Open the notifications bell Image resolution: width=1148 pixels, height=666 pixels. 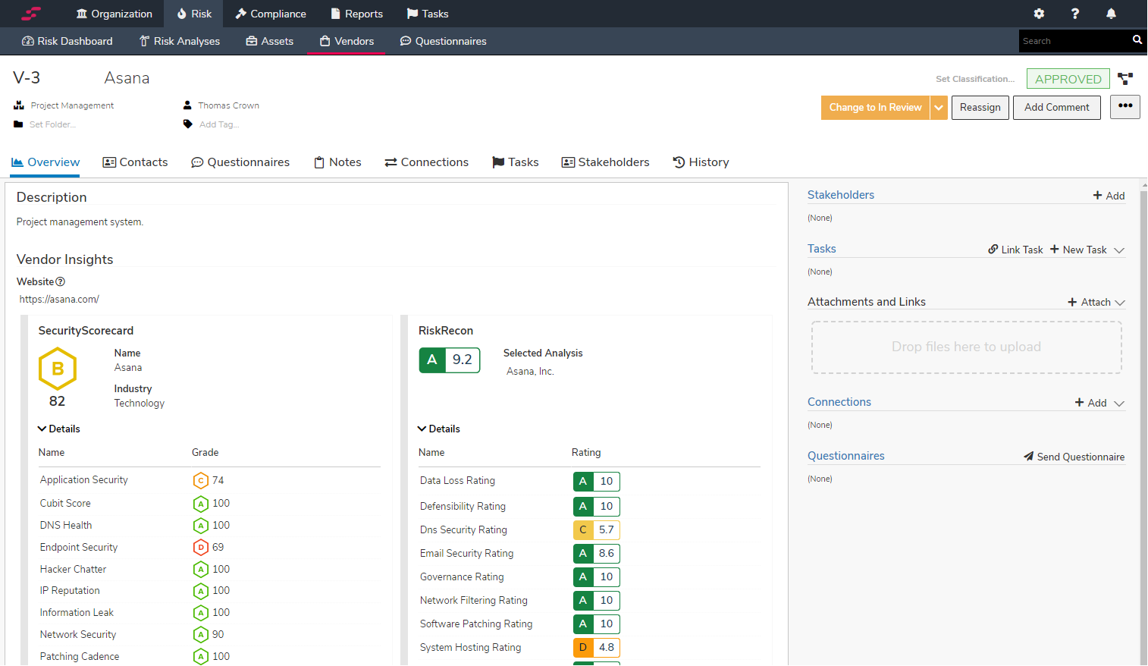tap(1111, 14)
